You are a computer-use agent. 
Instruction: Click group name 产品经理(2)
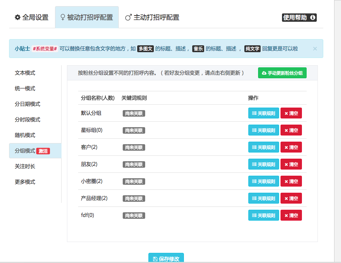[94, 198]
